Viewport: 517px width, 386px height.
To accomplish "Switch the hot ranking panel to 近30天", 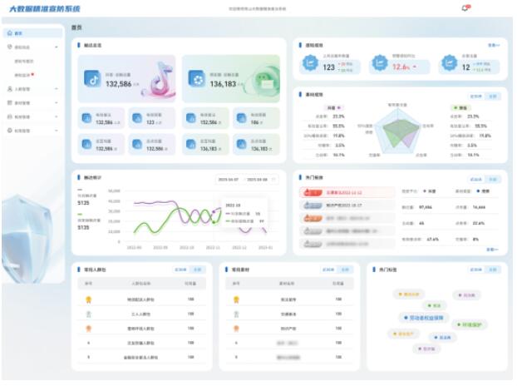I will [x=476, y=179].
